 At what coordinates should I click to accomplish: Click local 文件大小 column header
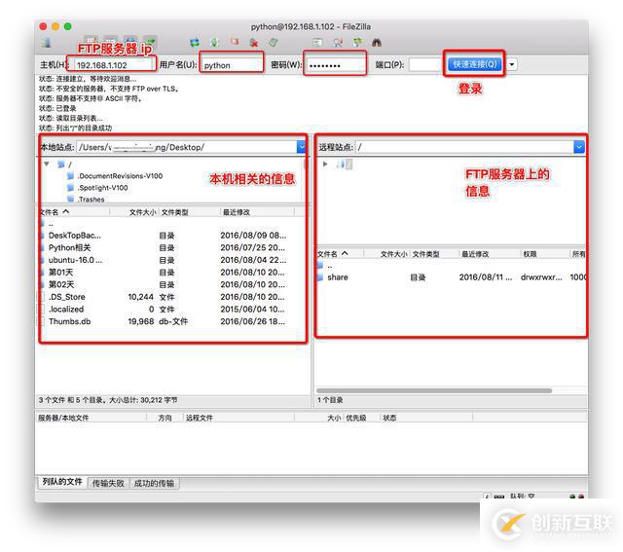pyautogui.click(x=134, y=212)
